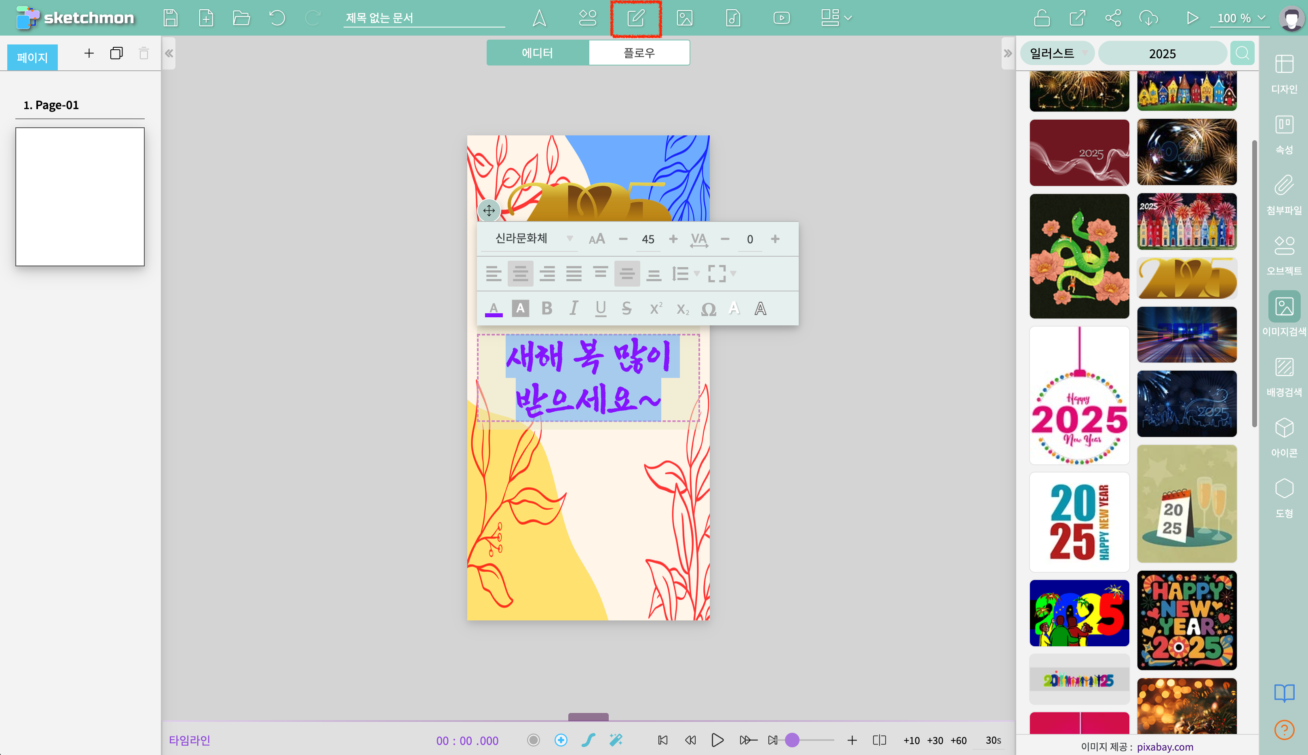
Task: Open the insert music file icon
Action: [732, 18]
